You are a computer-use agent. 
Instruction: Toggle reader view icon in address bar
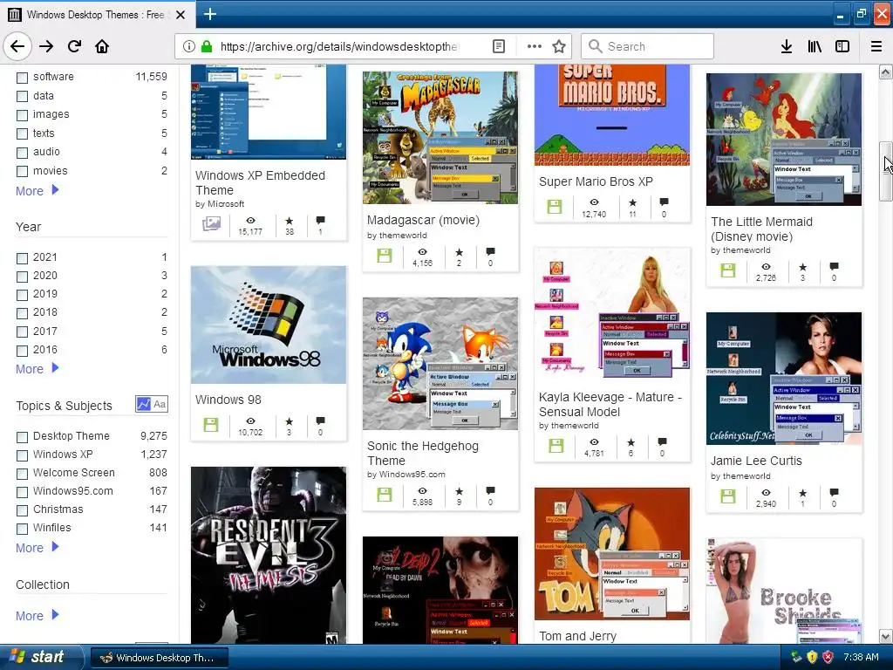click(498, 46)
